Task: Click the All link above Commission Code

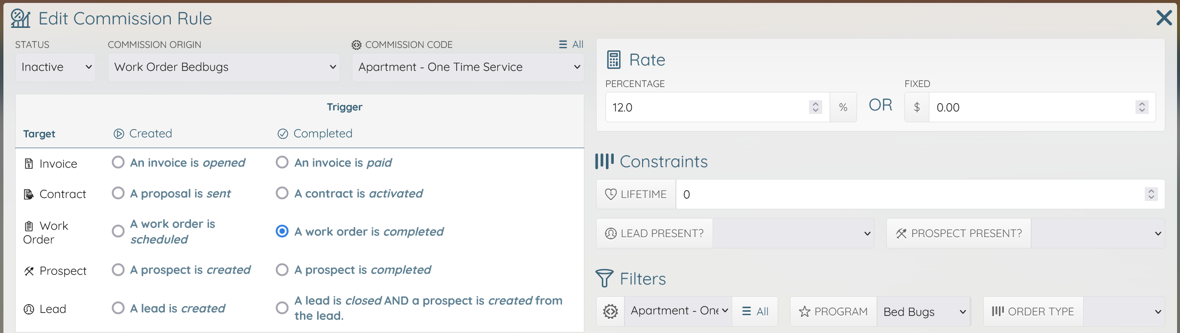Action: click(x=571, y=44)
